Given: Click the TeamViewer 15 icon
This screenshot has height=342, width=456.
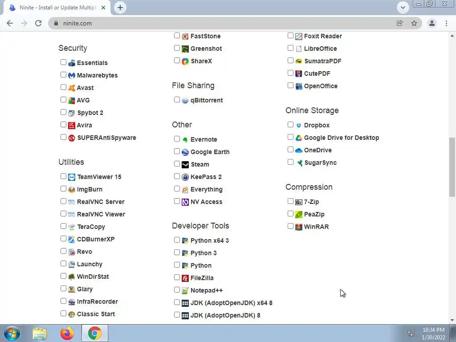Looking at the screenshot, I should tap(72, 177).
